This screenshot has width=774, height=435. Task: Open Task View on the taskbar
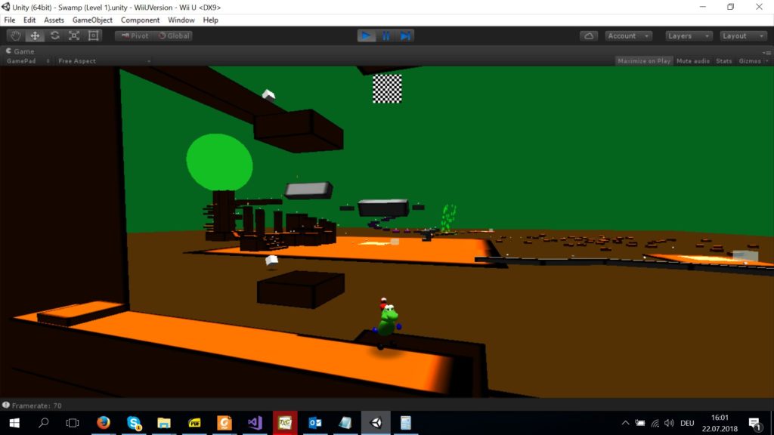(73, 423)
